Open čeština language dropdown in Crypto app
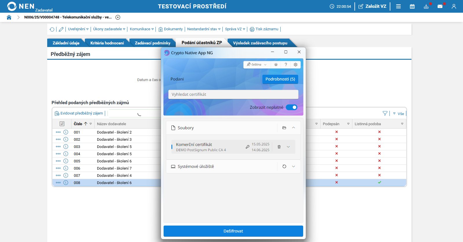Image resolution: width=463 pixels, height=242 pixels. click(x=257, y=65)
